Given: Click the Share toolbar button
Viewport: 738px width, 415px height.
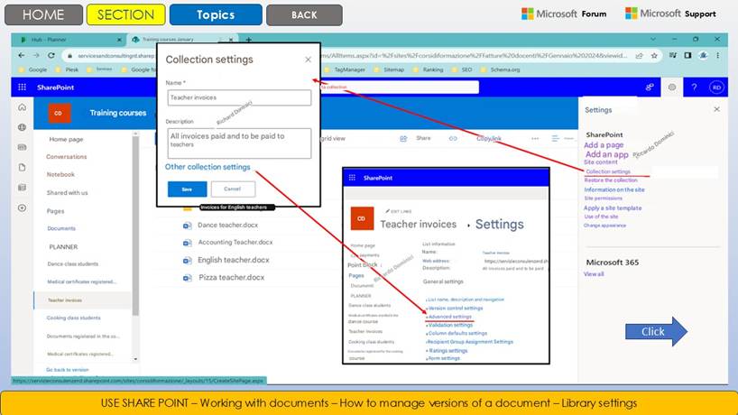Looking at the screenshot, I should [x=416, y=138].
